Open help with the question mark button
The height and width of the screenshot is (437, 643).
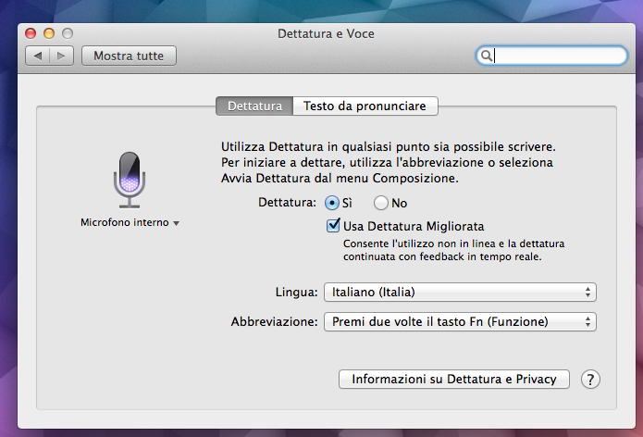pos(590,379)
